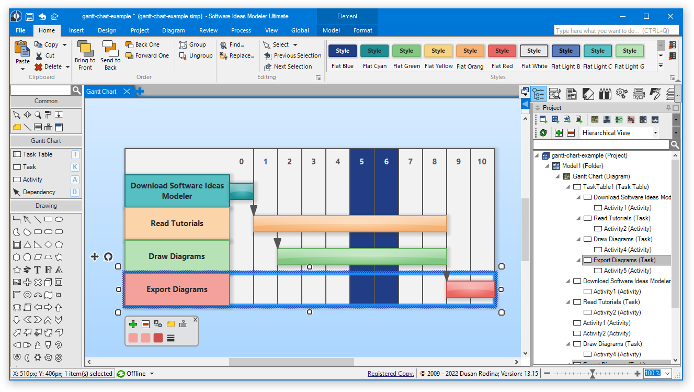Click the move handle beside selected task
Screen dimensions: 694x392
tap(95, 256)
